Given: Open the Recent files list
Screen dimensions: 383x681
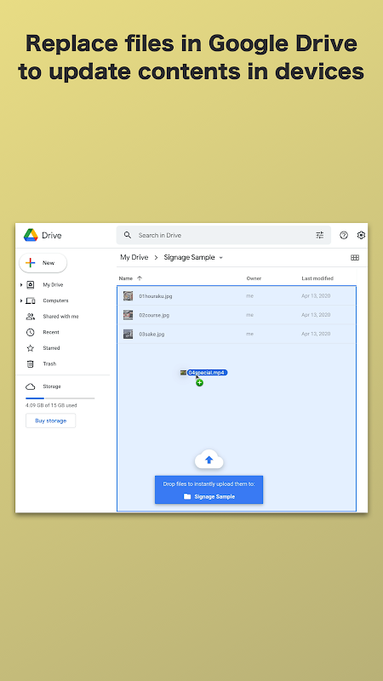Looking at the screenshot, I should (x=43, y=332).
